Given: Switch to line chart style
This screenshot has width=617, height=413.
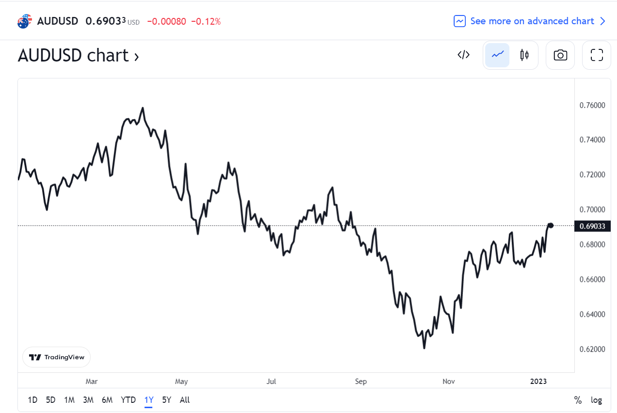Looking at the screenshot, I should click(x=498, y=55).
